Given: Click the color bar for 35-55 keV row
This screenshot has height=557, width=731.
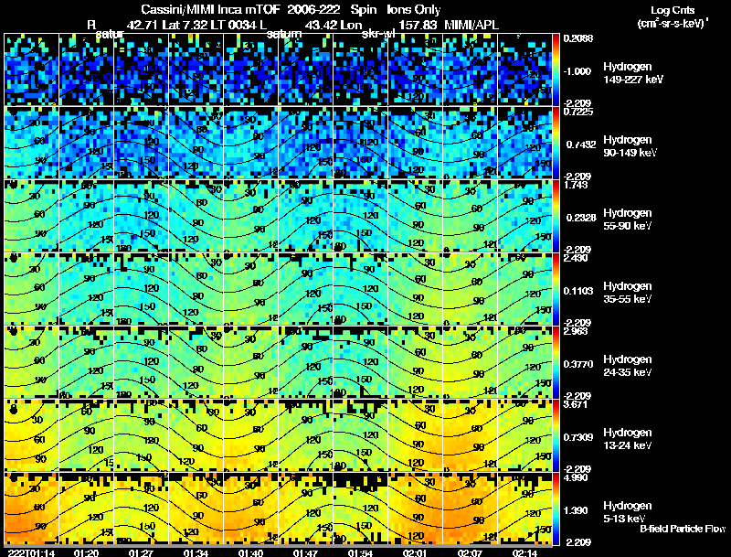Looking at the screenshot, I should click(x=556, y=289).
